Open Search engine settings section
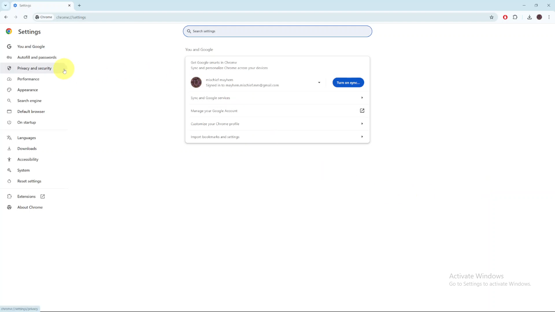Image resolution: width=555 pixels, height=312 pixels. click(35, 101)
